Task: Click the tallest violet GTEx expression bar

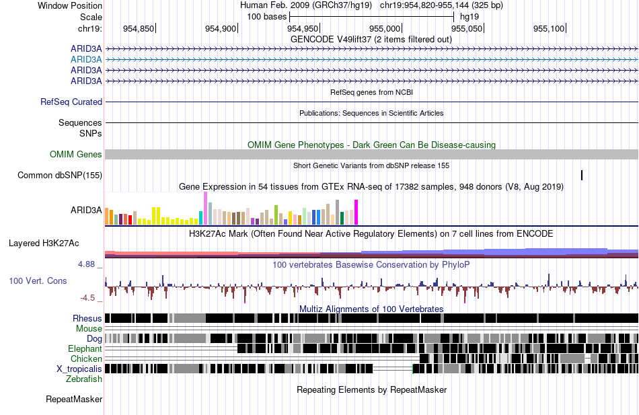Action: 205,209
